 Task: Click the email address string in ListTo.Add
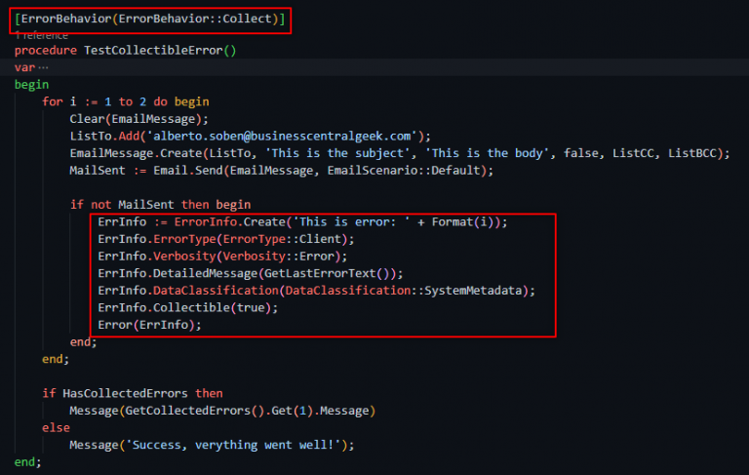coord(282,137)
